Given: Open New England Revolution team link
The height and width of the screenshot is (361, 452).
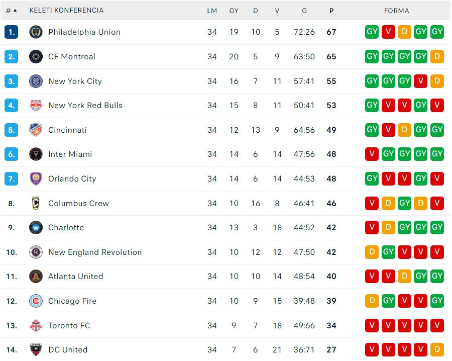Looking at the screenshot, I should [x=95, y=252].
